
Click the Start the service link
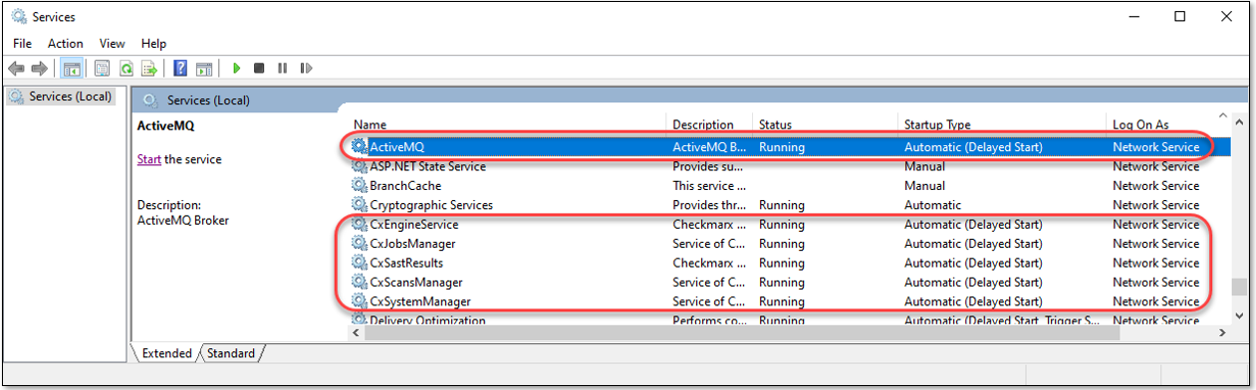(148, 159)
